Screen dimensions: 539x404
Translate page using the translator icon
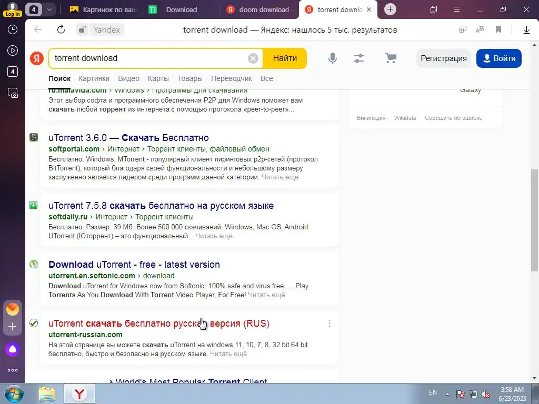click(480, 29)
